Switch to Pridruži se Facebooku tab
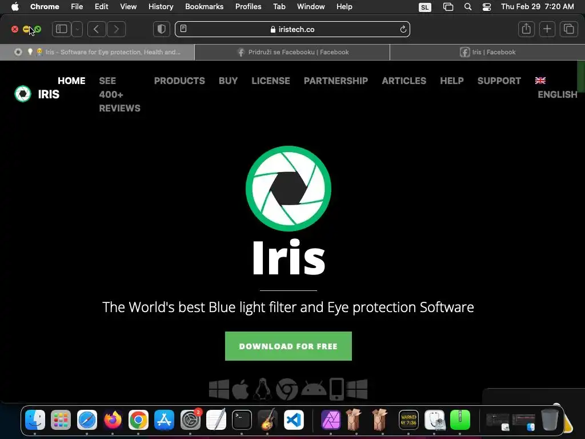Image resolution: width=585 pixels, height=439 pixels. (292, 52)
